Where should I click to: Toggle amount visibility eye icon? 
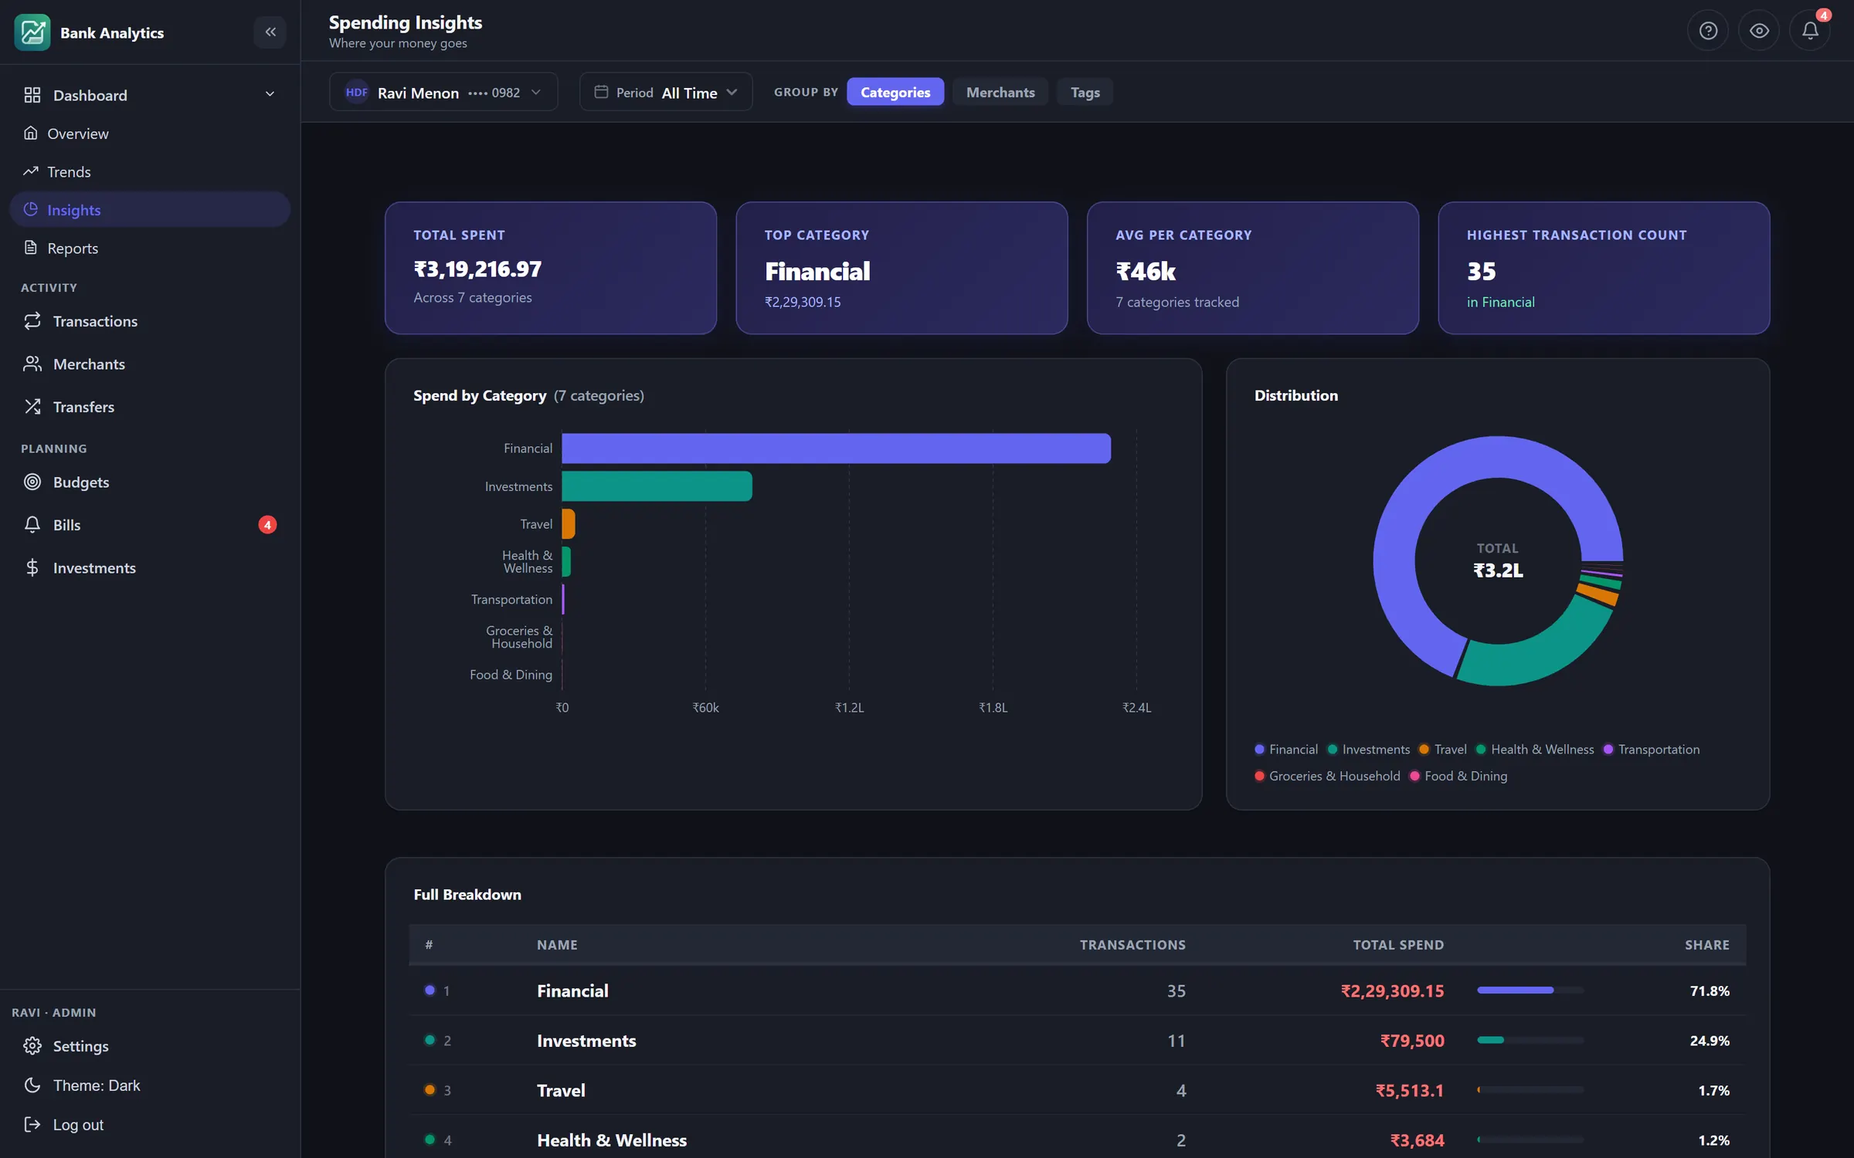tap(1759, 31)
